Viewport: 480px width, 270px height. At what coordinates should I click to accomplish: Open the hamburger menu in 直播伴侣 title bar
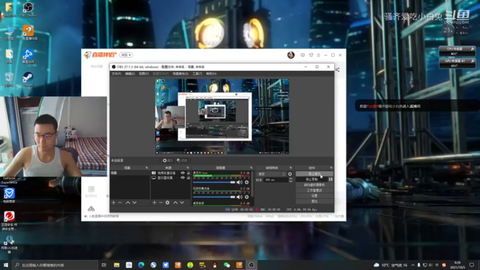pos(319,55)
